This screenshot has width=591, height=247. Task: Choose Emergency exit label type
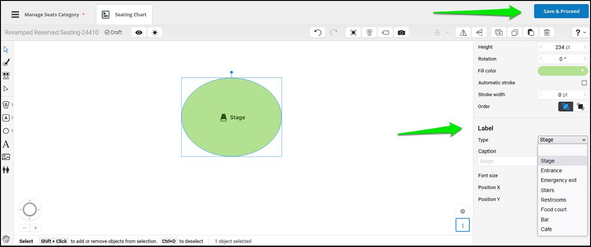click(563, 180)
